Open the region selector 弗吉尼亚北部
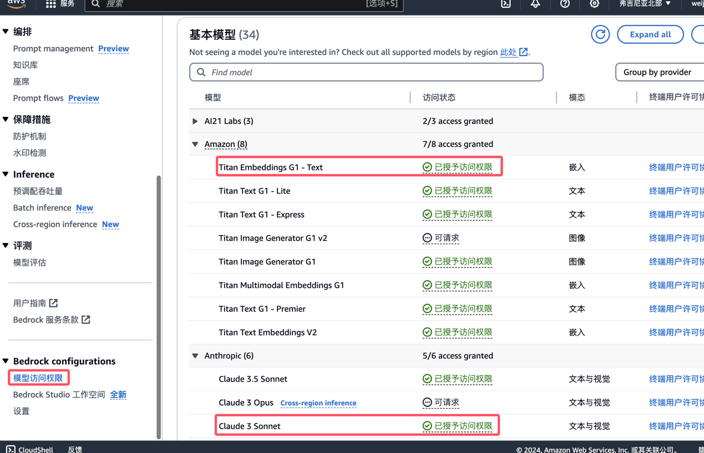Screen dimensions: 704x453 (x=645, y=4)
